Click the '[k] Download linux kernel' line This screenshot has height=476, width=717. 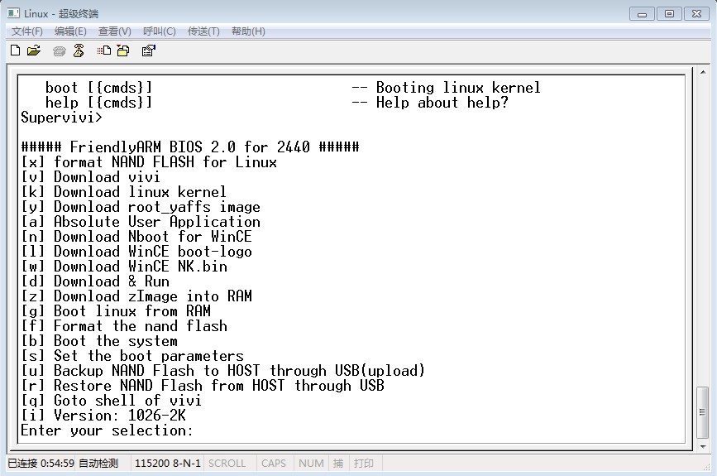123,192
